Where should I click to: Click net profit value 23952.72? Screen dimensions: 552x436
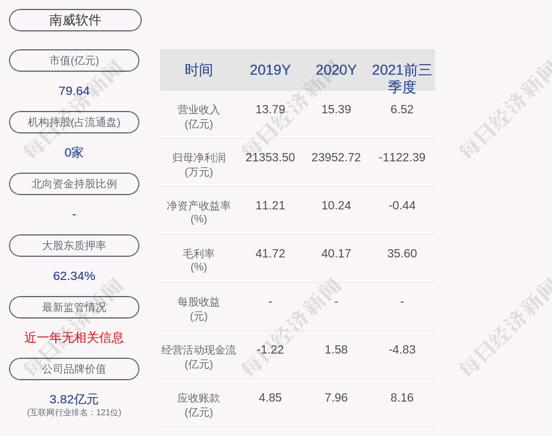tap(336, 157)
